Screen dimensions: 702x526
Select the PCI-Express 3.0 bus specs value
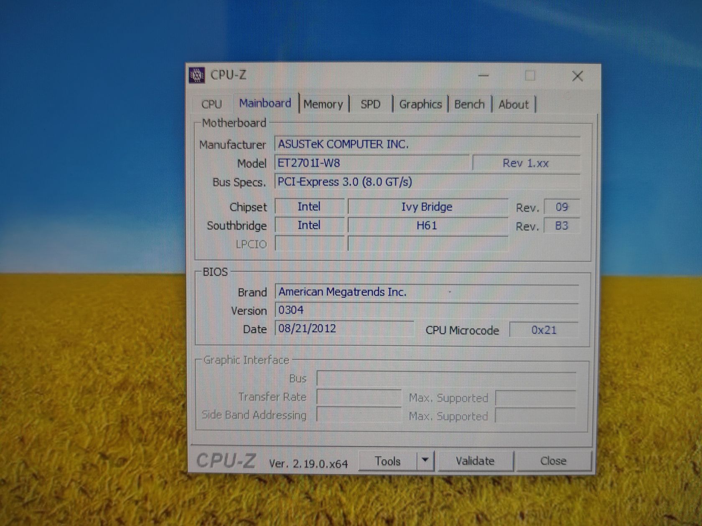pyautogui.click(x=427, y=182)
